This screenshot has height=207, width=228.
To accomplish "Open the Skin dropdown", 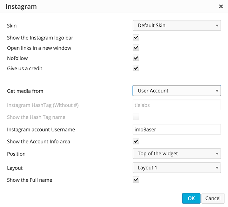I will (x=176, y=25).
